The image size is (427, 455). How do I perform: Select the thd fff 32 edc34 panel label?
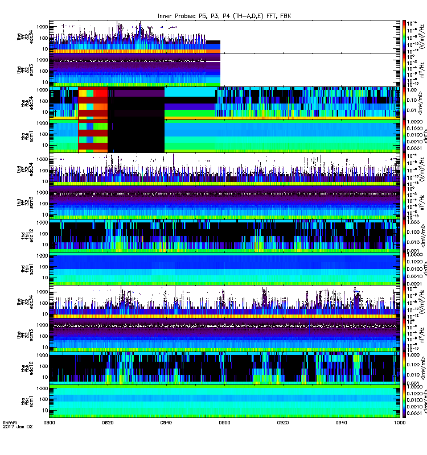pyautogui.click(x=25, y=169)
